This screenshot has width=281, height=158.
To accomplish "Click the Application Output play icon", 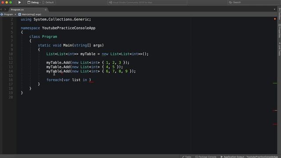I will click(221, 157).
